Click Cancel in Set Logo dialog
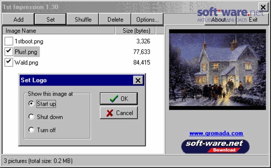Viewport: 271px width, 168px height. pyautogui.click(x=119, y=113)
